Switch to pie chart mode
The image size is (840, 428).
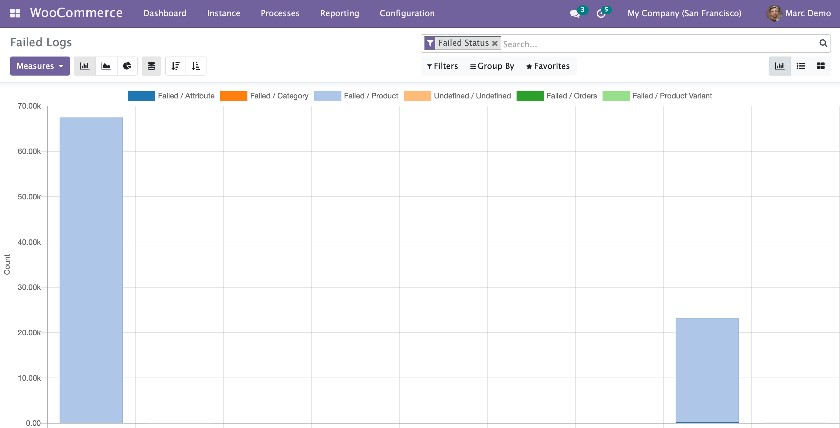[127, 66]
